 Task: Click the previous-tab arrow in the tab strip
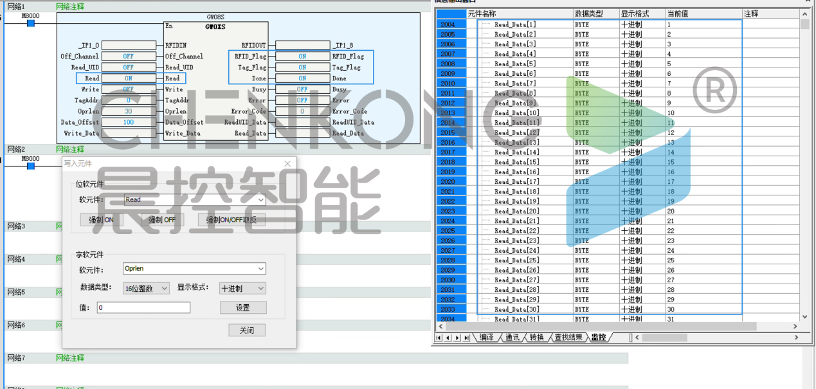(448, 338)
